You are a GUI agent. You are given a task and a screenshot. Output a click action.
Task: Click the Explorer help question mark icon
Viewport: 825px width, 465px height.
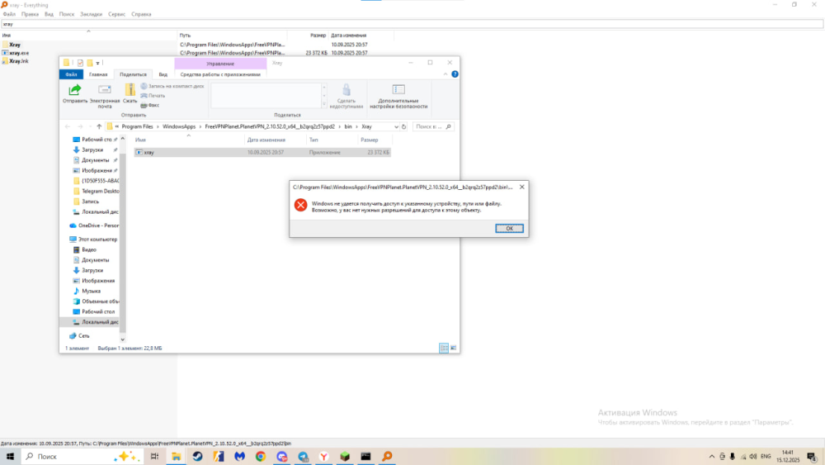[455, 74]
